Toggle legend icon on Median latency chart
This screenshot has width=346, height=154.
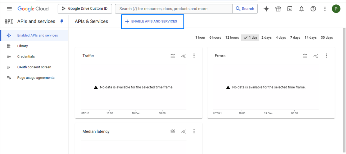coord(173,131)
